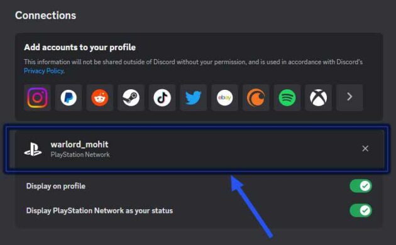Connect a TikTok account

[x=162, y=97]
